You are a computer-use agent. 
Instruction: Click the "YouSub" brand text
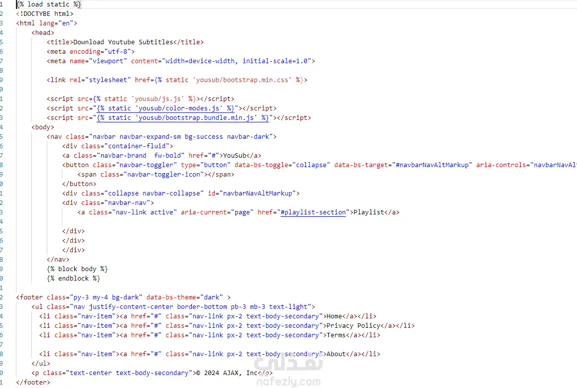[x=234, y=156]
